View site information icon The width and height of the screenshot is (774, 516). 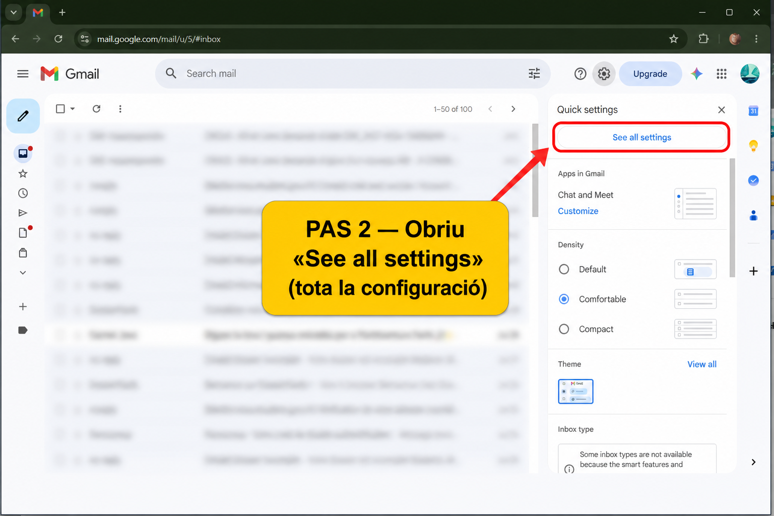pos(85,39)
